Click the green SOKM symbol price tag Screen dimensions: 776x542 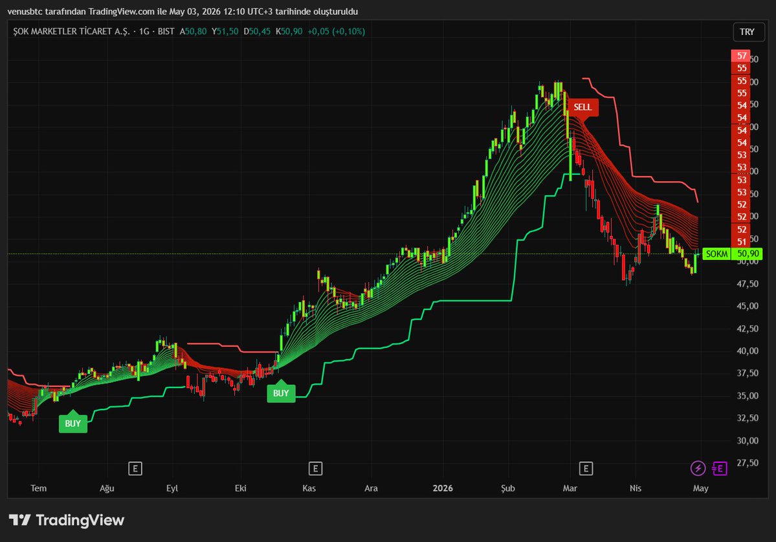point(716,254)
